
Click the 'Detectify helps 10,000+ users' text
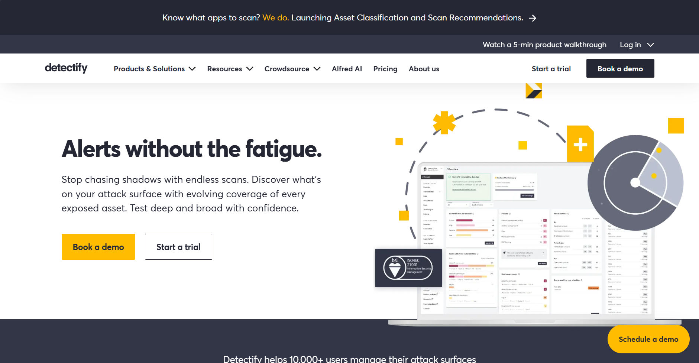[349, 359]
